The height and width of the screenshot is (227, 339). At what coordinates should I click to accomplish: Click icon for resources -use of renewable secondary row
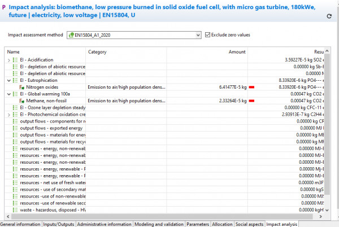pos(15,203)
